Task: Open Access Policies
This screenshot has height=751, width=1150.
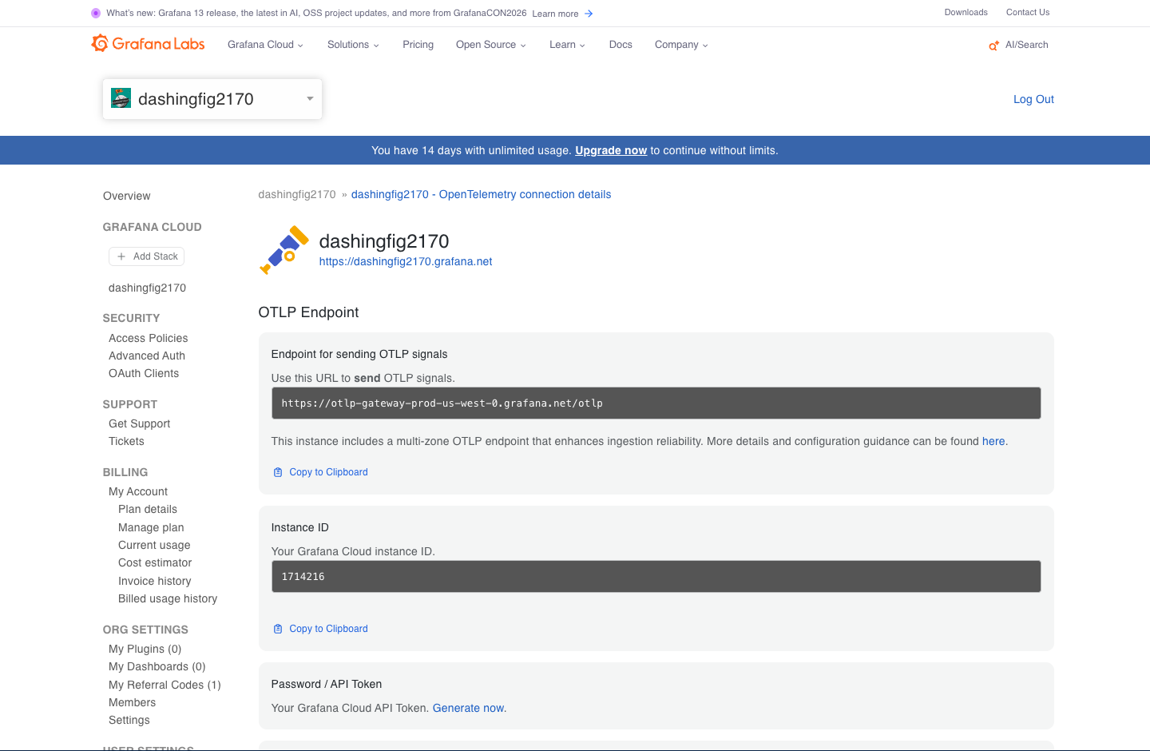Action: 149,338
